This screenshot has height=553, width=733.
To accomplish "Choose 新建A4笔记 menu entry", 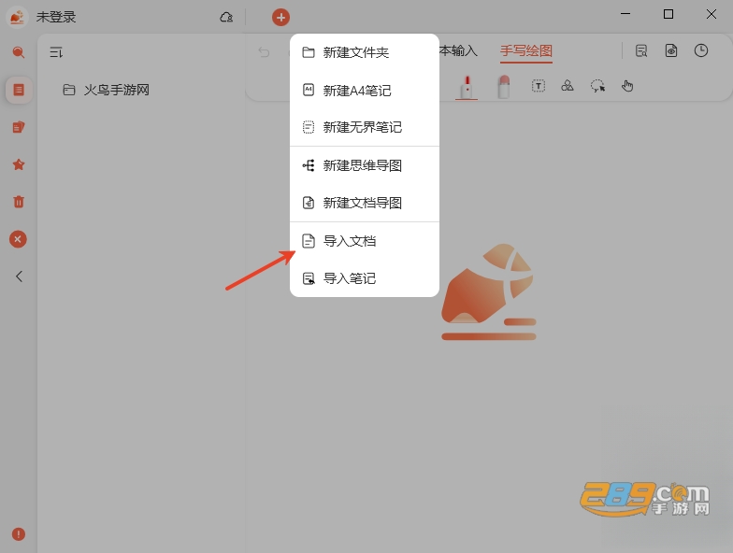I will (365, 90).
